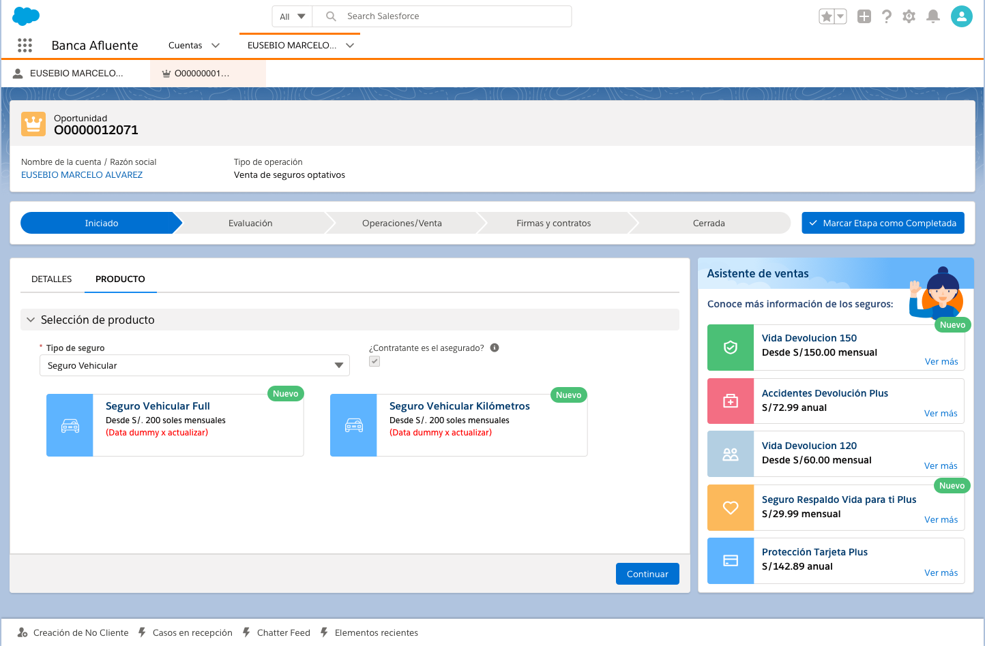Image resolution: width=985 pixels, height=646 pixels.
Task: Open the App Launcher dots grid
Action: [25, 45]
